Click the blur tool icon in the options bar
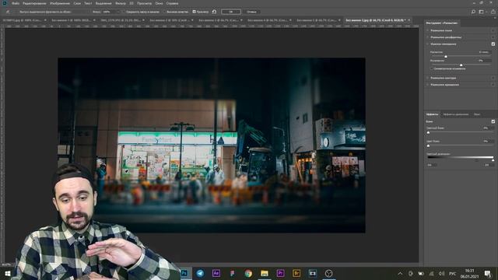This screenshot has width=498, height=280. (8, 12)
